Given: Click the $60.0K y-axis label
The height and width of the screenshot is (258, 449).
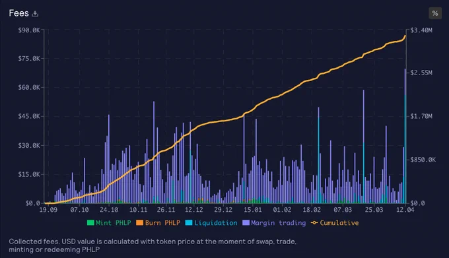Looking at the screenshot, I should pos(29,87).
